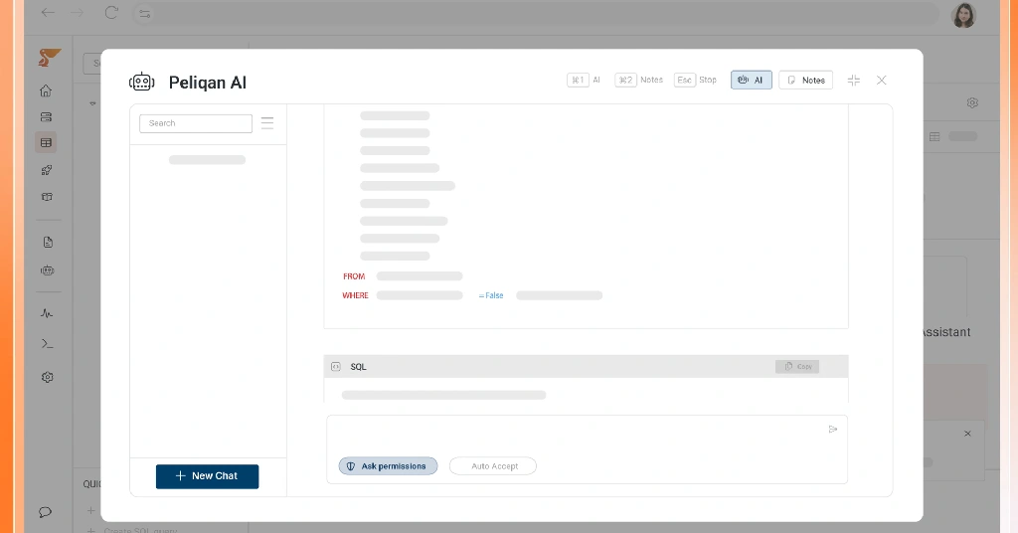This screenshot has width=1018, height=533.
Task: Click the table view icon in background panel
Action: [x=934, y=136]
